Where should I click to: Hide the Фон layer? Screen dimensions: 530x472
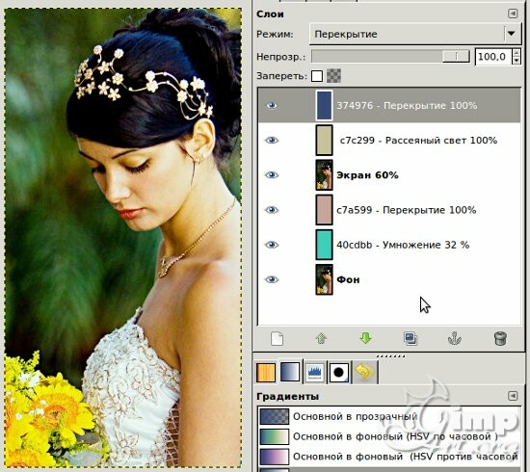pos(272,279)
